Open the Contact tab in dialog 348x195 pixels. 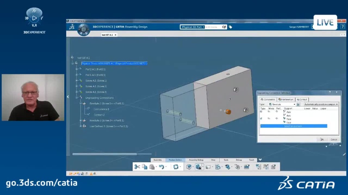(302, 100)
